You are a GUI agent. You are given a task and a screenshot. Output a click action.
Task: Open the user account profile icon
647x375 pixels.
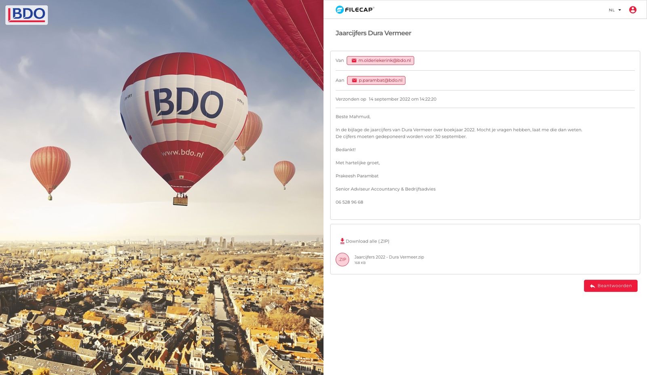(632, 10)
